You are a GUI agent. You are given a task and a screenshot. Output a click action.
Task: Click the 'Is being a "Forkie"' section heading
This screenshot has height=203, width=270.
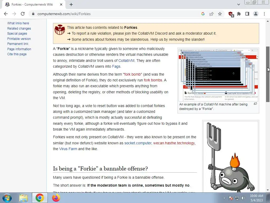click(x=100, y=168)
